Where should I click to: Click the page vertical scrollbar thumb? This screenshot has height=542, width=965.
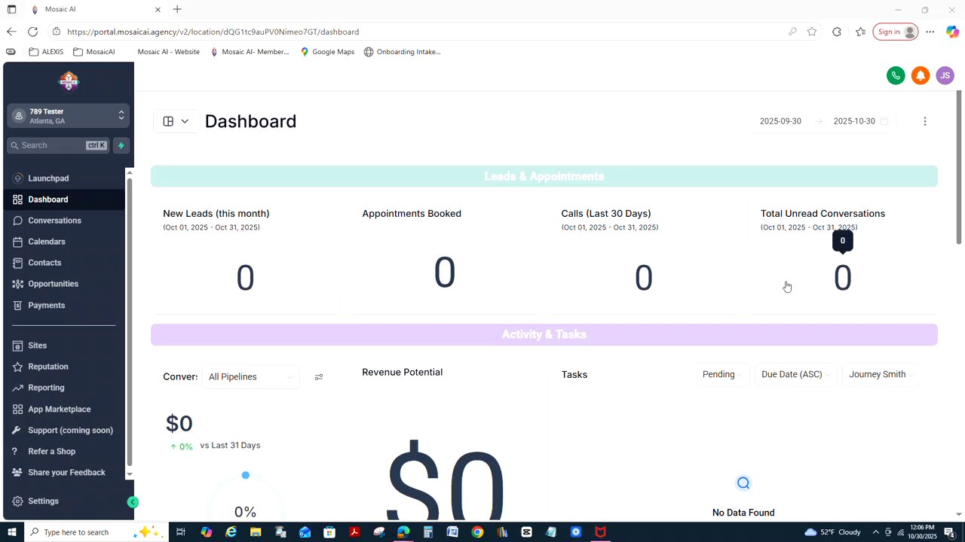click(x=959, y=166)
